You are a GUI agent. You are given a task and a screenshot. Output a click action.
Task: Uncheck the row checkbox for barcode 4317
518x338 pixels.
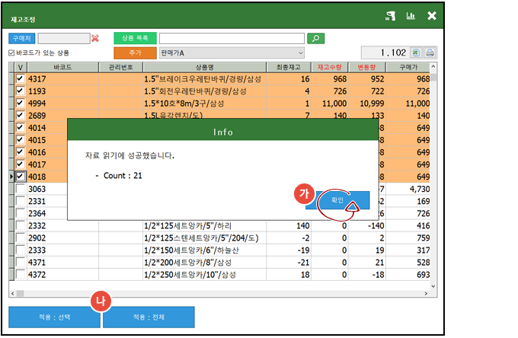[x=20, y=78]
